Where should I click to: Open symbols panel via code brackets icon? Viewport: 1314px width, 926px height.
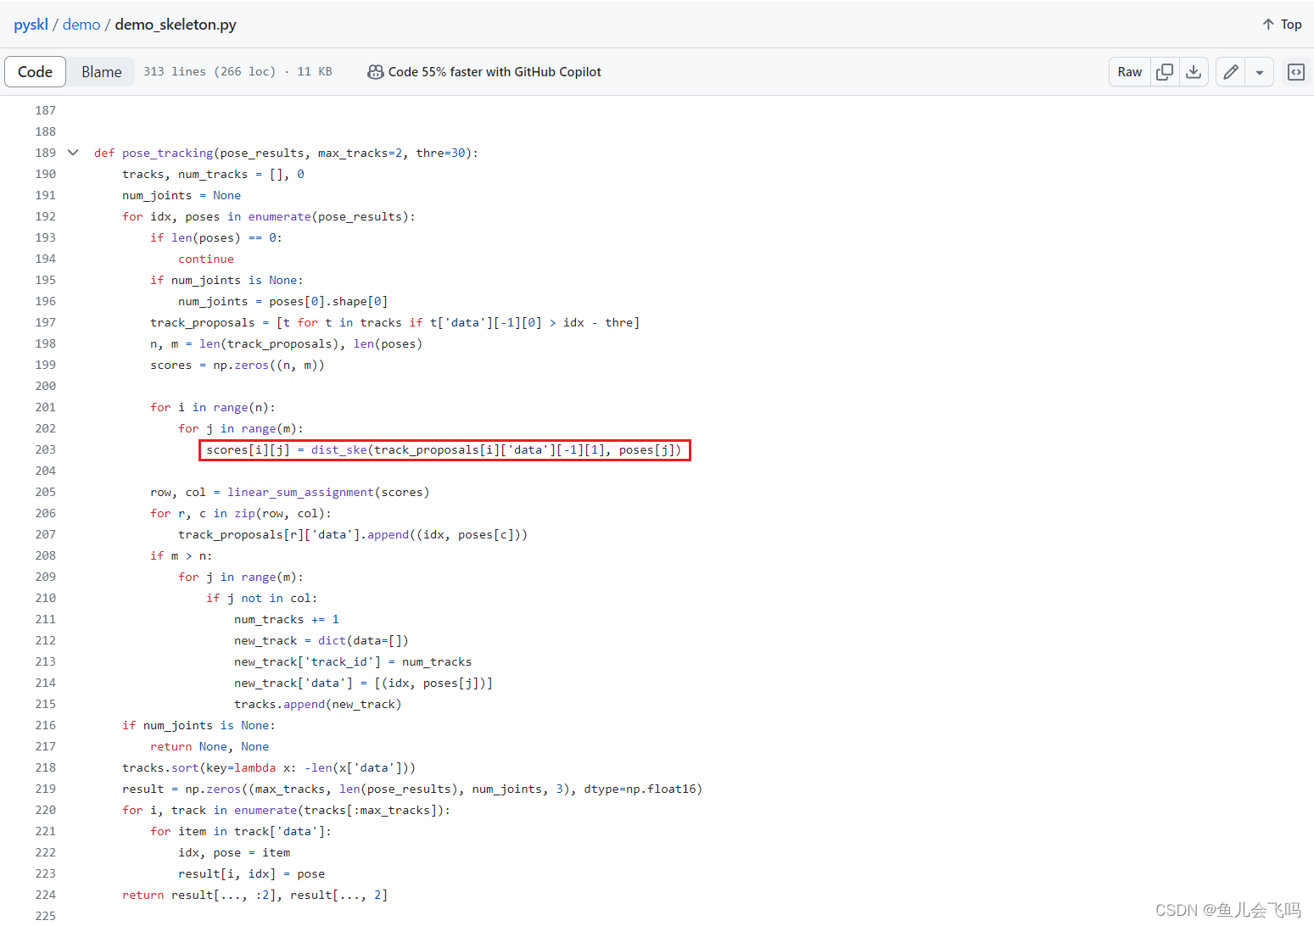click(1295, 72)
